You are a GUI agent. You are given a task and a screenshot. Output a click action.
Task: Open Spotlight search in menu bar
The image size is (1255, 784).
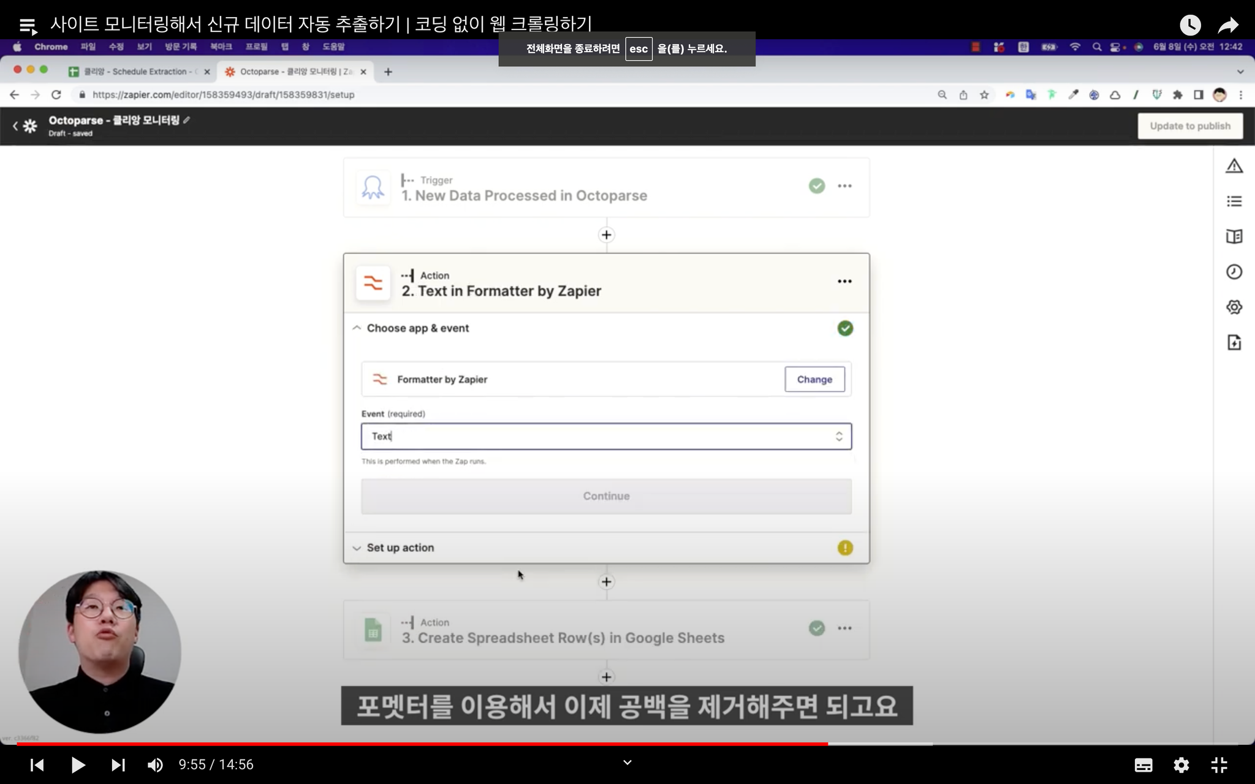[1097, 47]
